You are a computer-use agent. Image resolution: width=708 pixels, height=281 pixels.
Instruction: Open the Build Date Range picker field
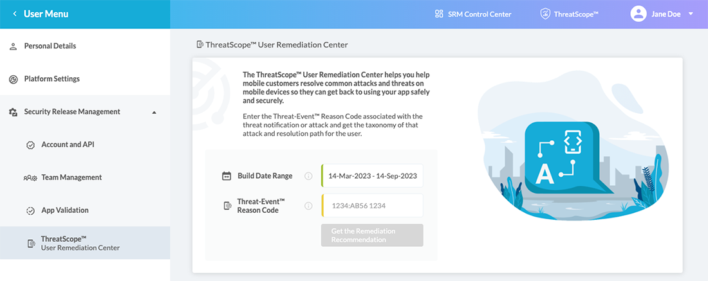point(373,176)
